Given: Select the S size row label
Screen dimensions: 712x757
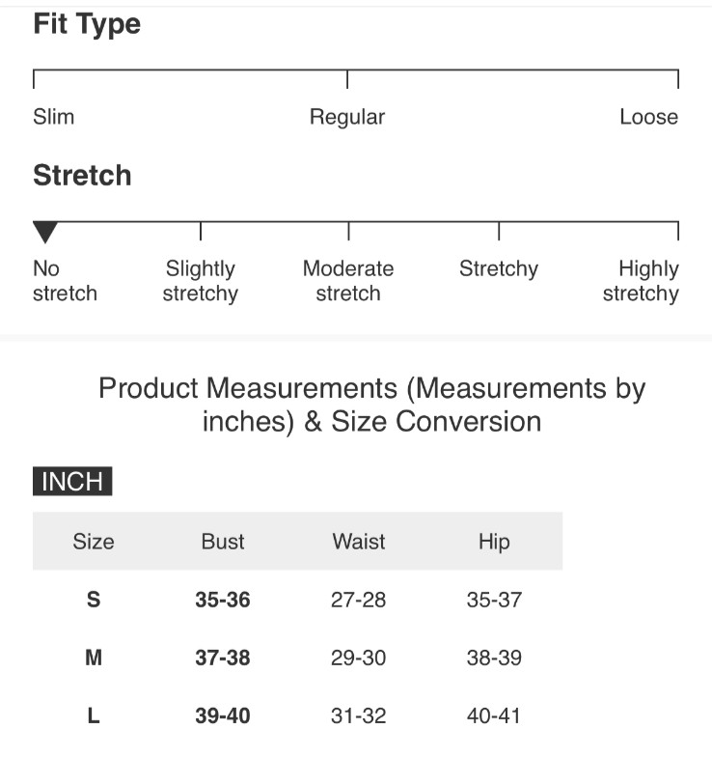Looking at the screenshot, I should point(94,600).
